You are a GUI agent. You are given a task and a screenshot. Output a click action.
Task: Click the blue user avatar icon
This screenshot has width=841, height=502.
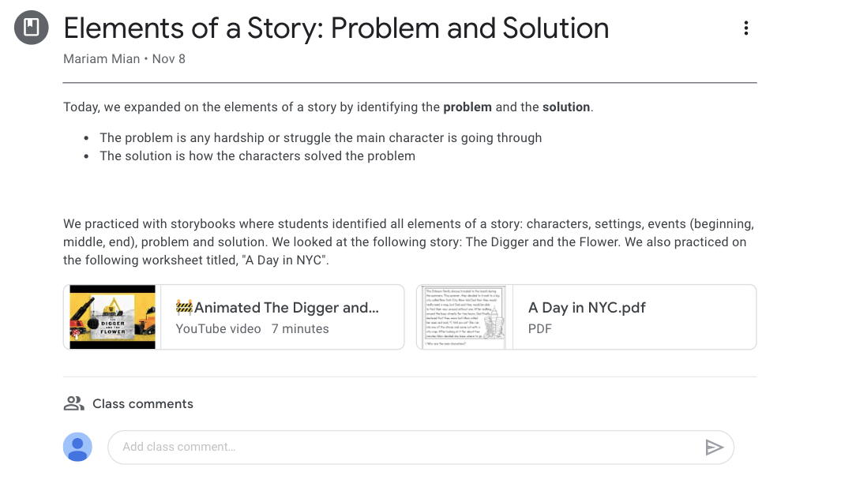77,448
